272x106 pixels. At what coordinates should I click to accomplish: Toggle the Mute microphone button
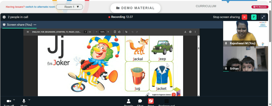pos(24,101)
